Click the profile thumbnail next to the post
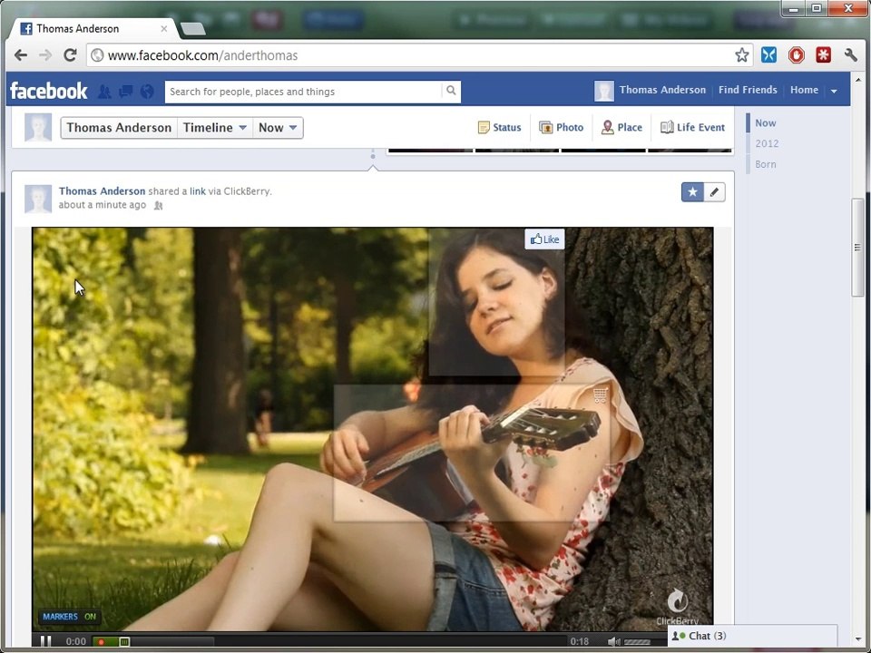The image size is (871, 653). click(38, 199)
